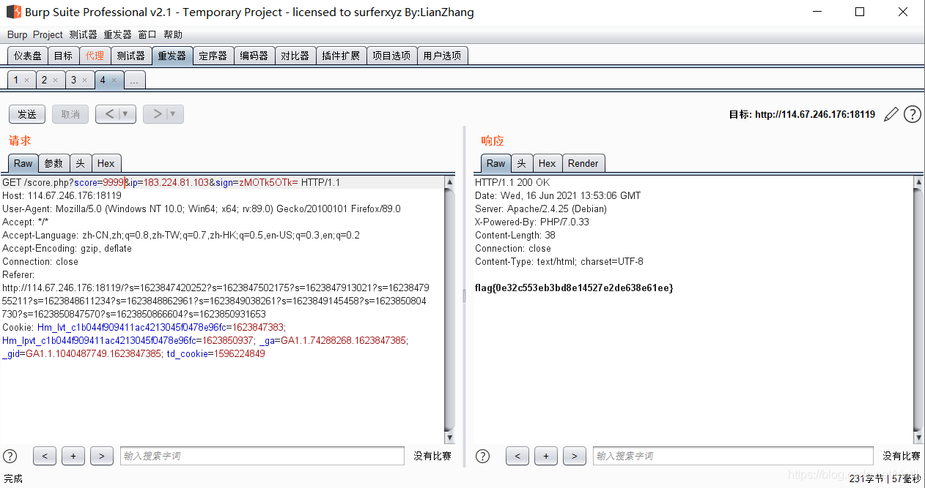Open the Burp menu

pyautogui.click(x=17, y=34)
